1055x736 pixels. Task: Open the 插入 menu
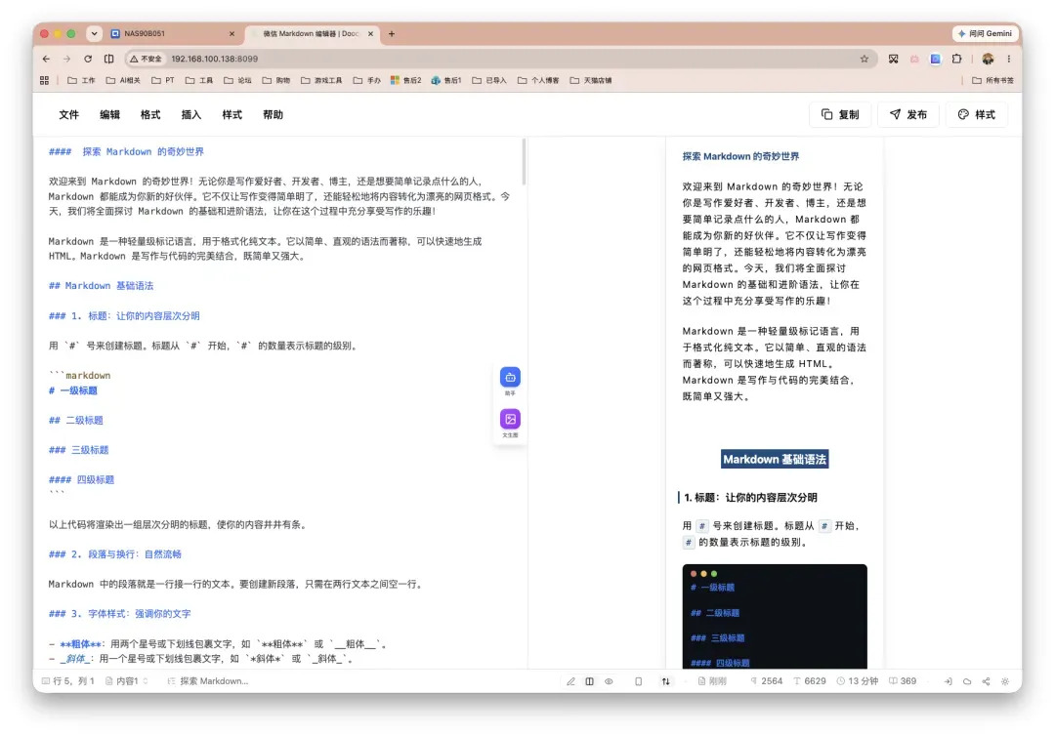coord(191,115)
